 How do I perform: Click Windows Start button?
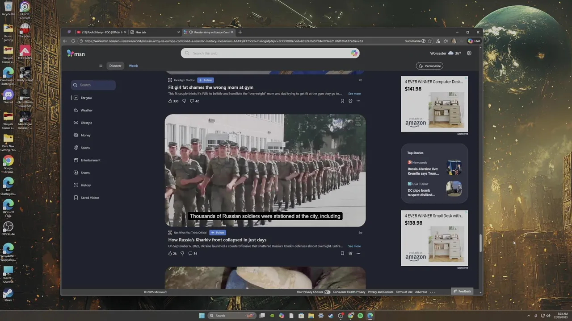202,316
